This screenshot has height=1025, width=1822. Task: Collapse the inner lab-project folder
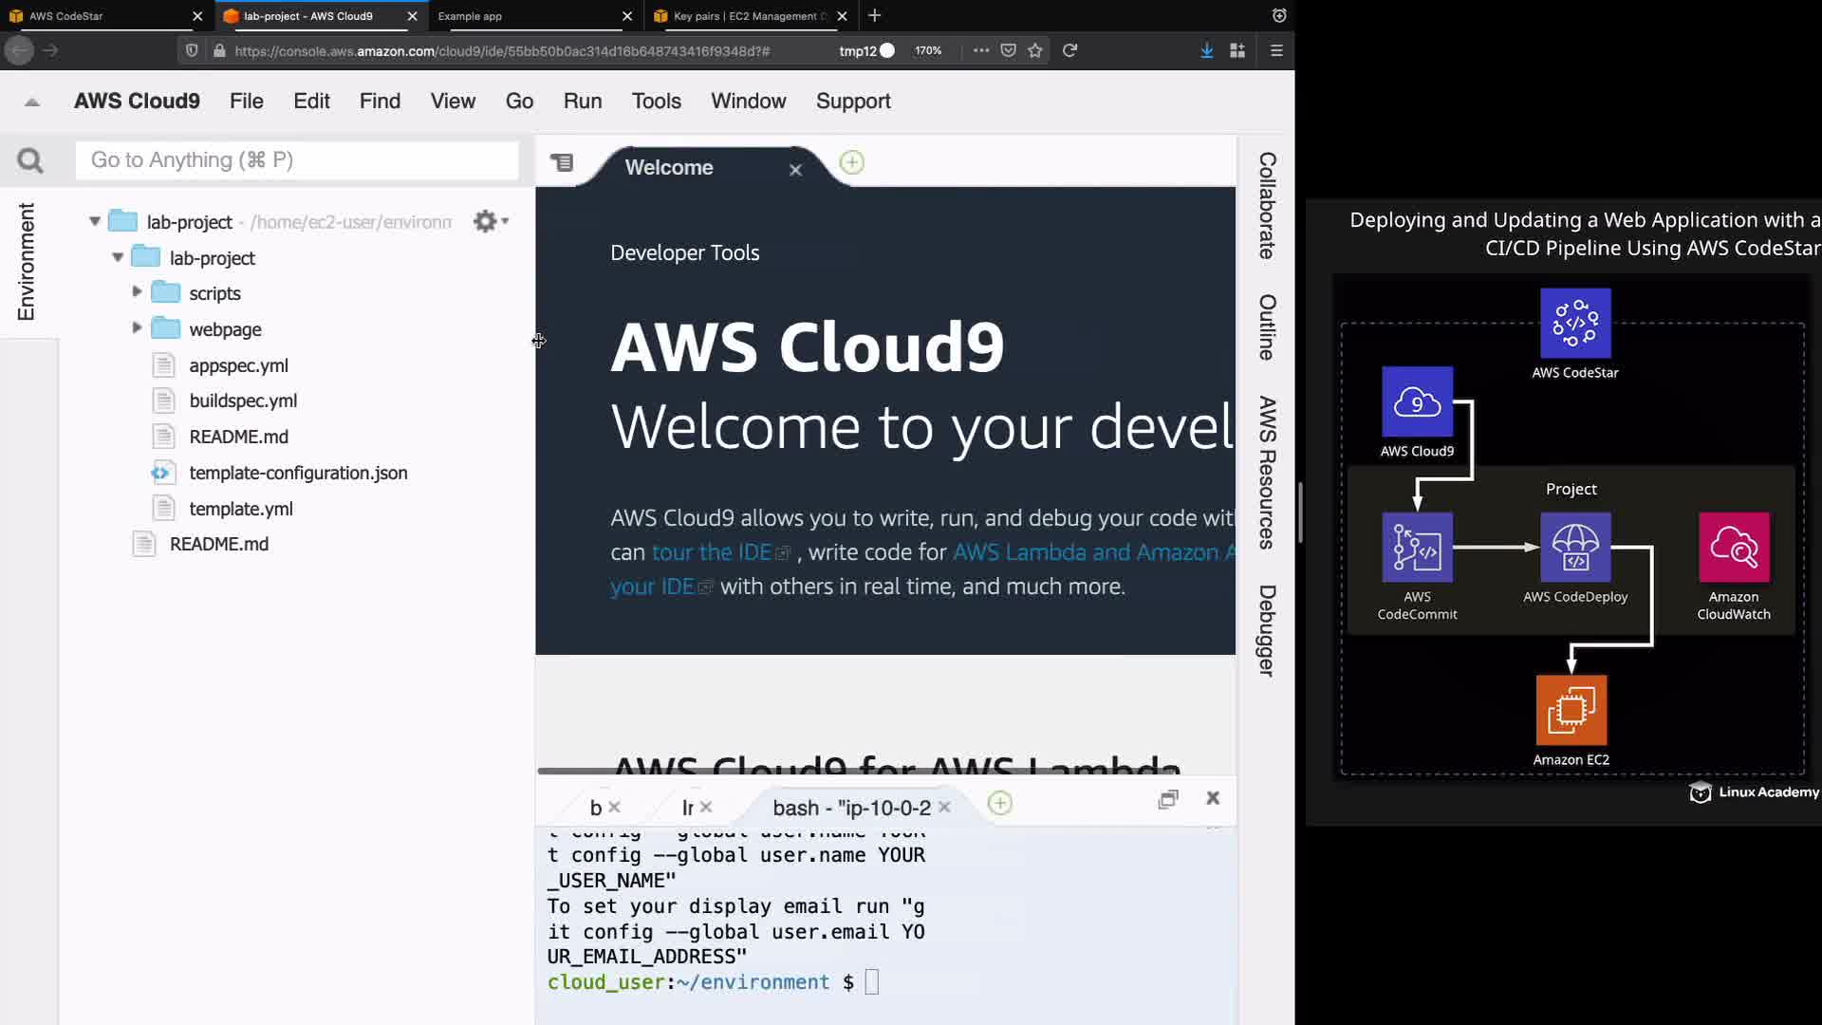pos(118,257)
